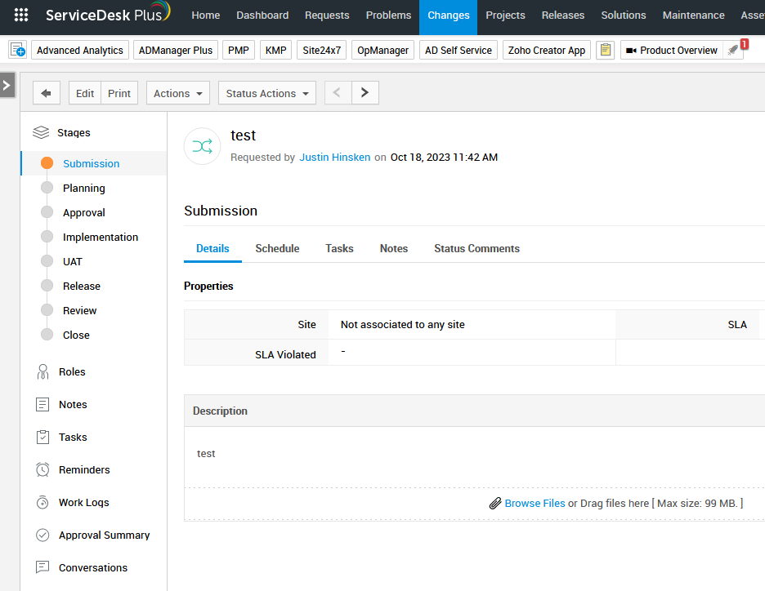
Task: Go to next change with right chevron
Action: 365,92
